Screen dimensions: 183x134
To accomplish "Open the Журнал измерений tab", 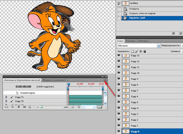I will [x=54, y=80].
